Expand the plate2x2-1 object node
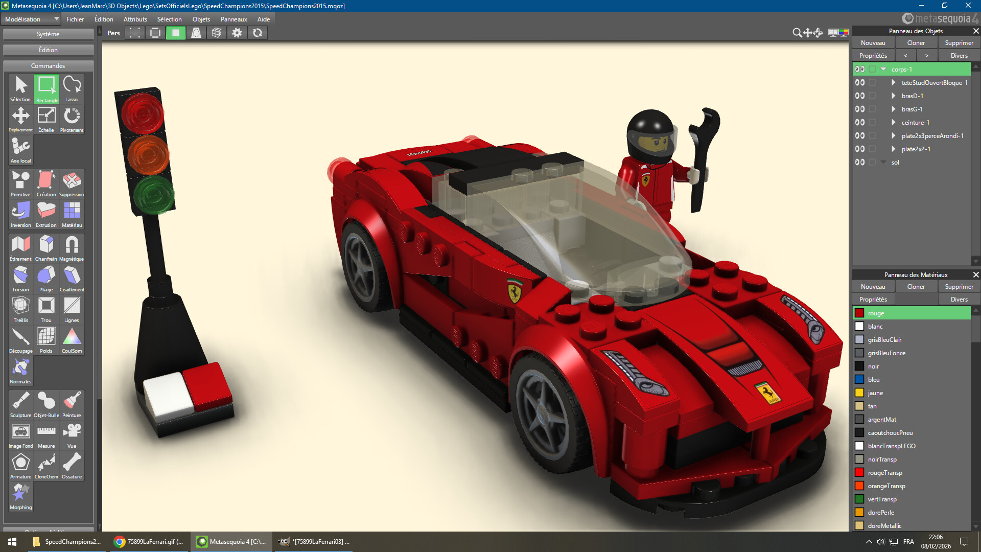The image size is (981, 552). pyautogui.click(x=893, y=149)
